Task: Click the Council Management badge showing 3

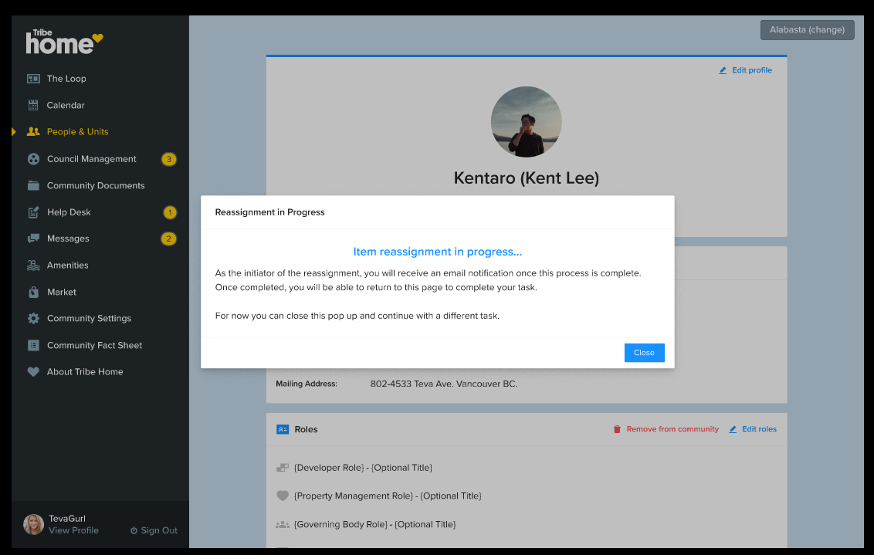Action: click(169, 159)
